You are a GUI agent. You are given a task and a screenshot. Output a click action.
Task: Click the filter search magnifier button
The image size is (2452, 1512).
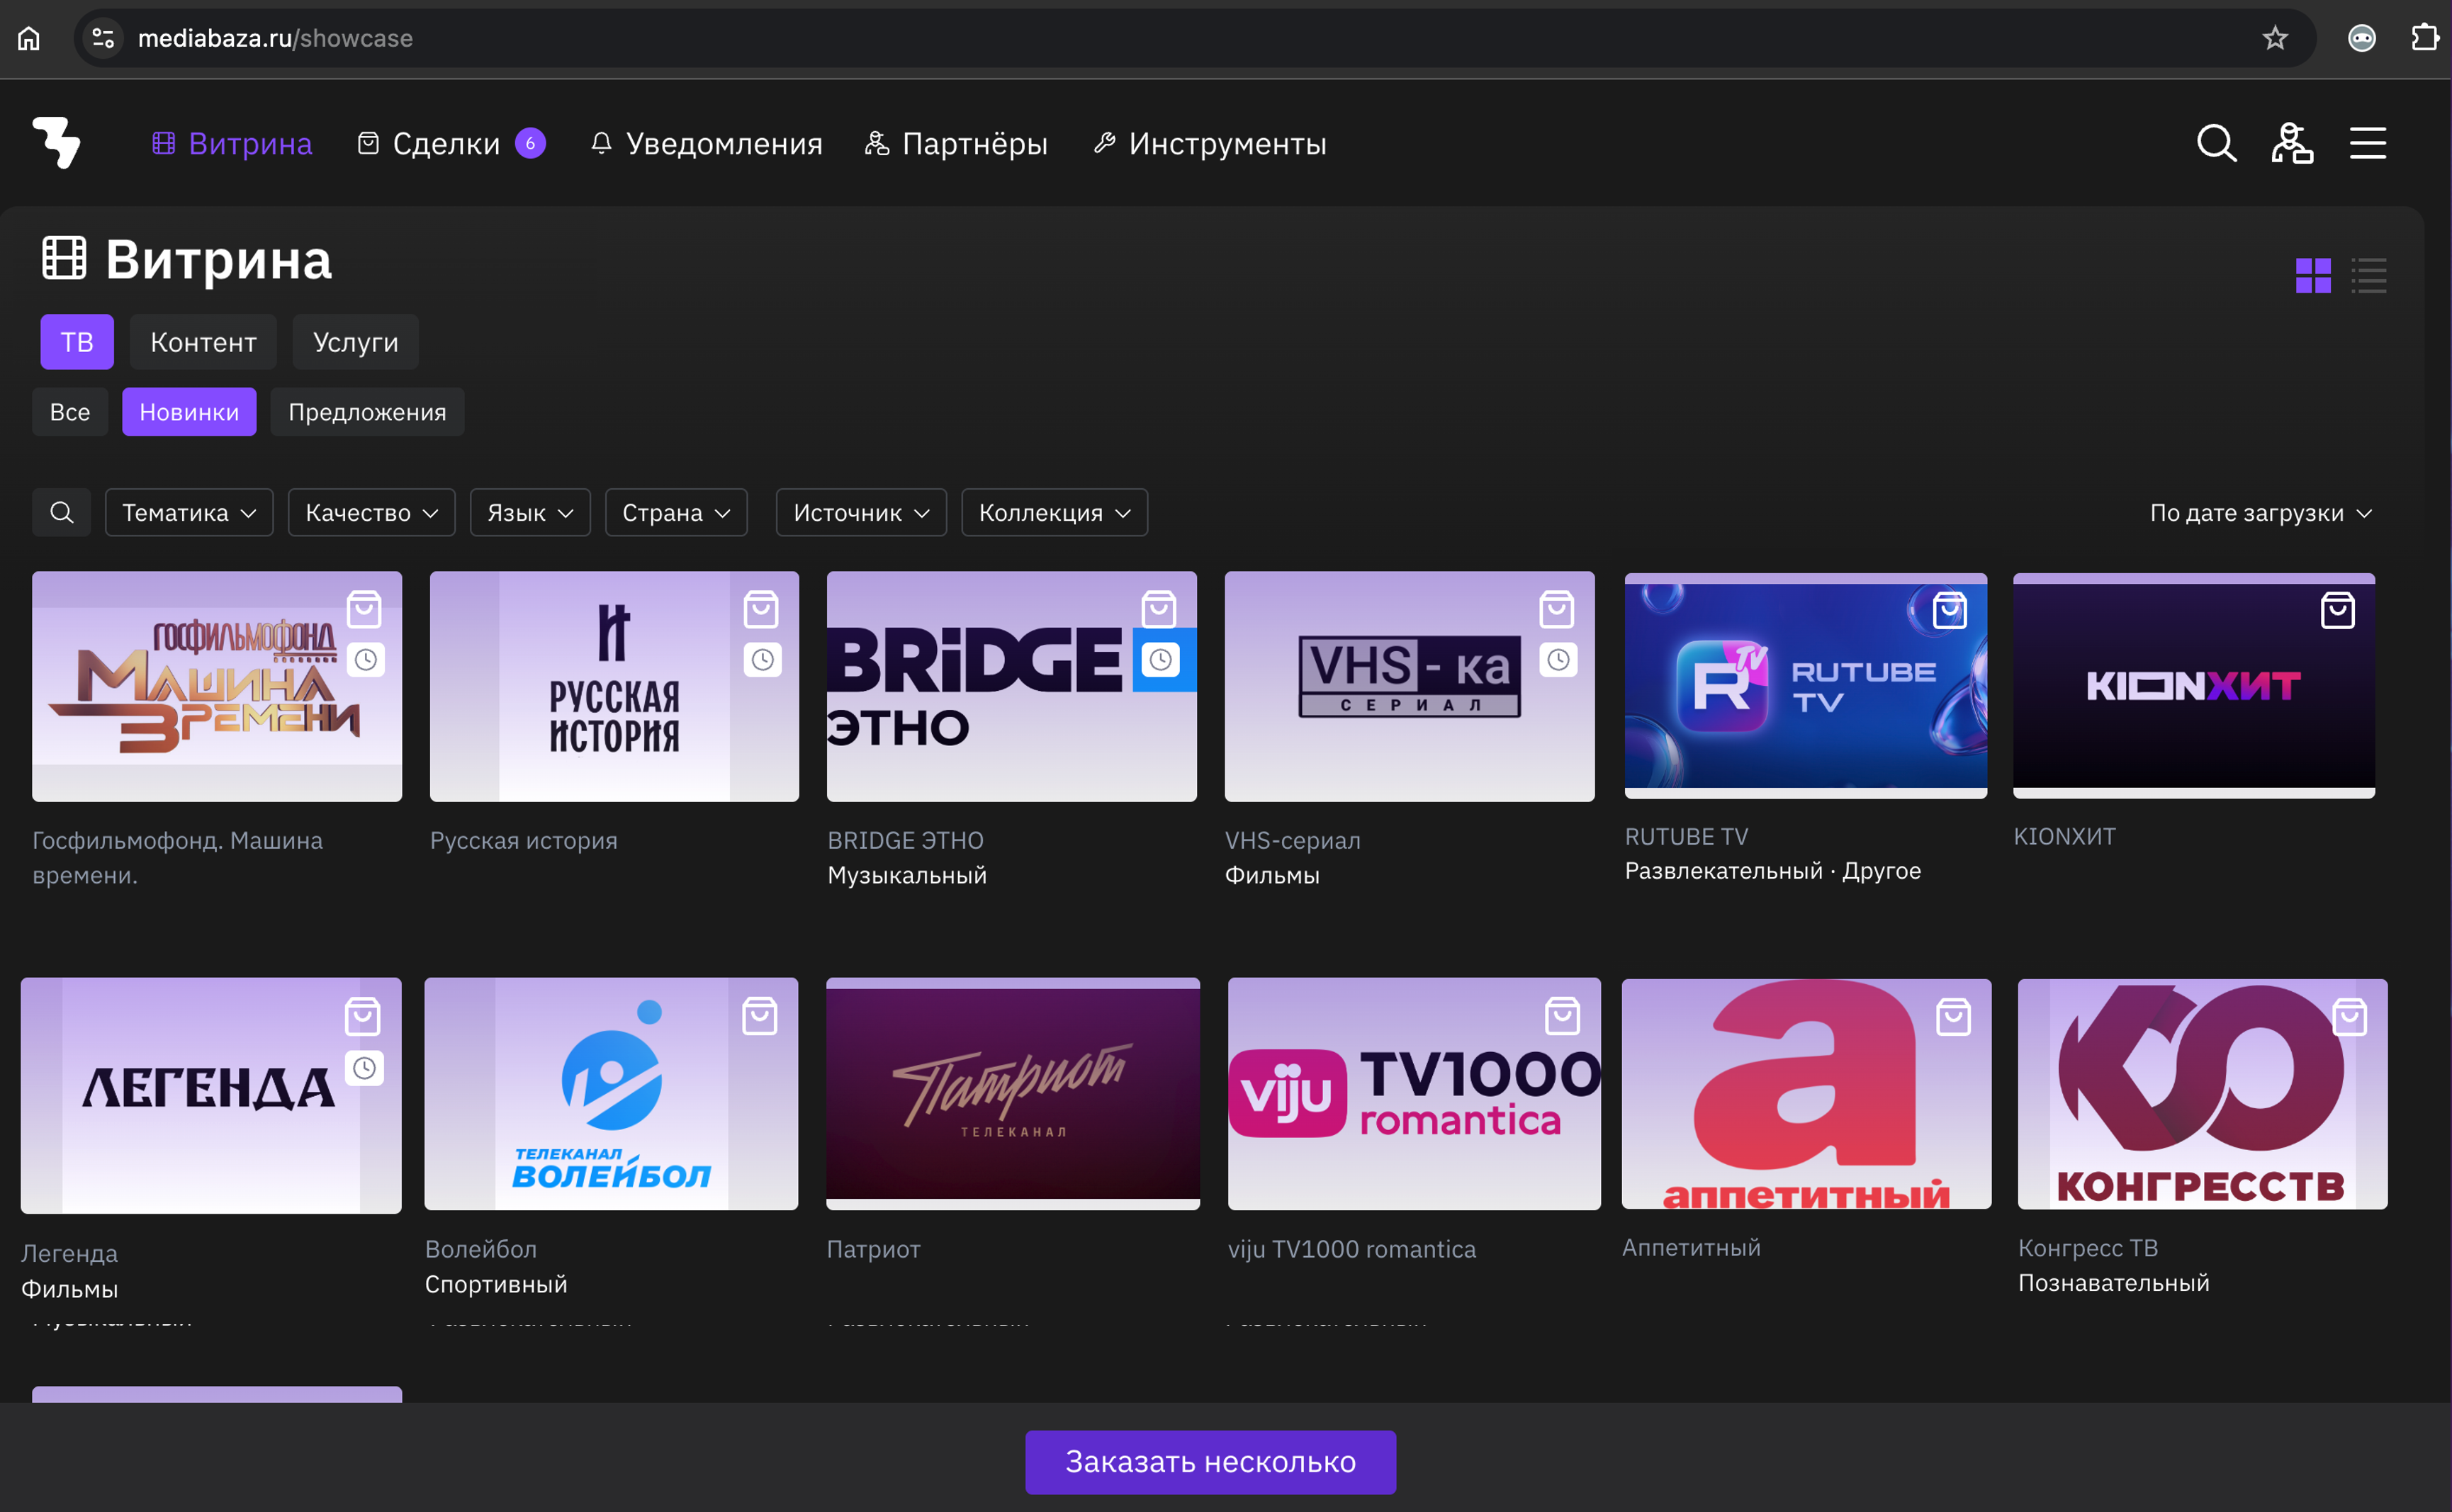[62, 513]
